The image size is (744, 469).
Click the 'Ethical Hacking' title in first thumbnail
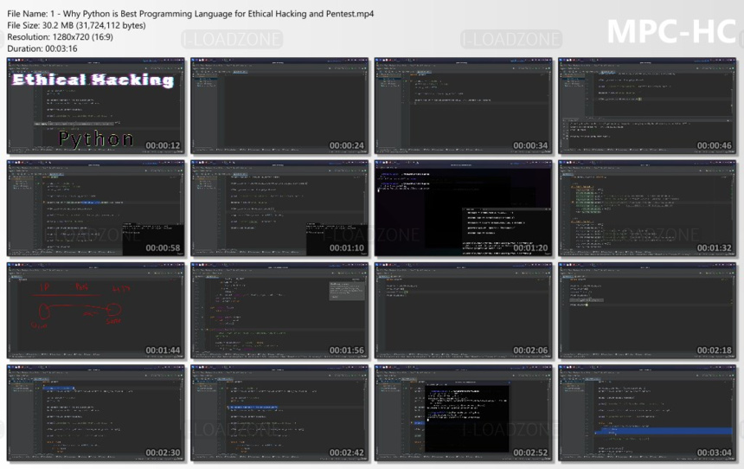click(93, 80)
